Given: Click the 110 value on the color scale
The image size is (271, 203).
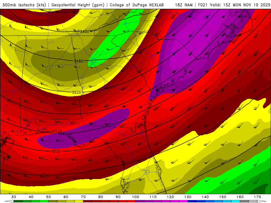Looking at the screenshot, I should point(153,197).
